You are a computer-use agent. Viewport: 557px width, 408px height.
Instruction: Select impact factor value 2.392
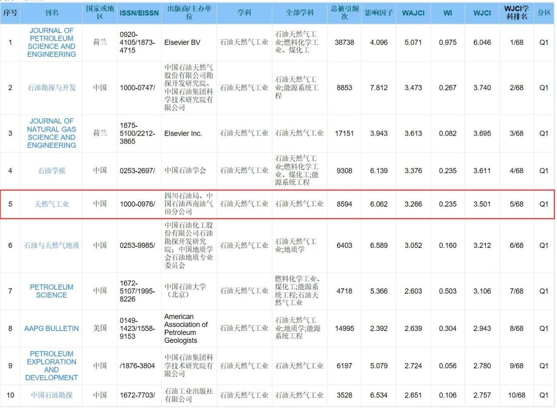(379, 328)
